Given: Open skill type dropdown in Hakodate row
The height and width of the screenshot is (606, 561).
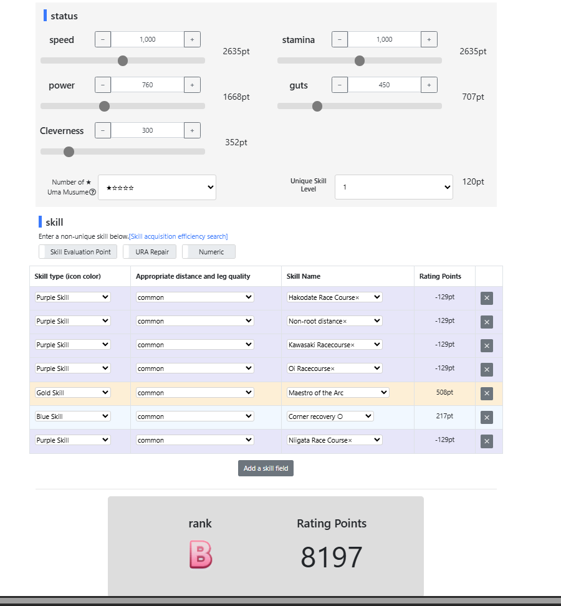Looking at the screenshot, I should [x=73, y=297].
